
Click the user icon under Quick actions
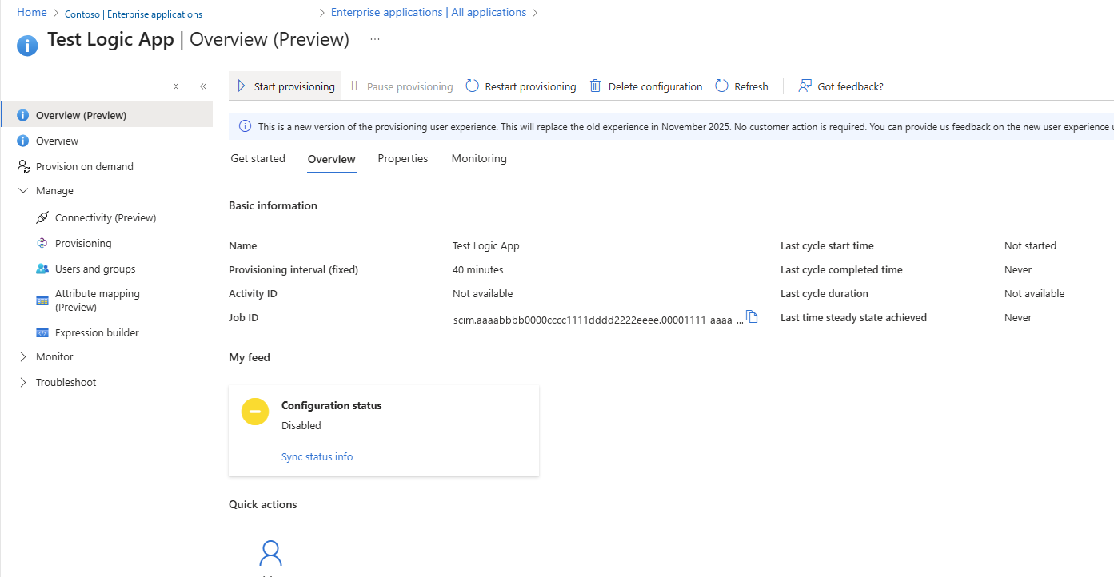pyautogui.click(x=271, y=553)
